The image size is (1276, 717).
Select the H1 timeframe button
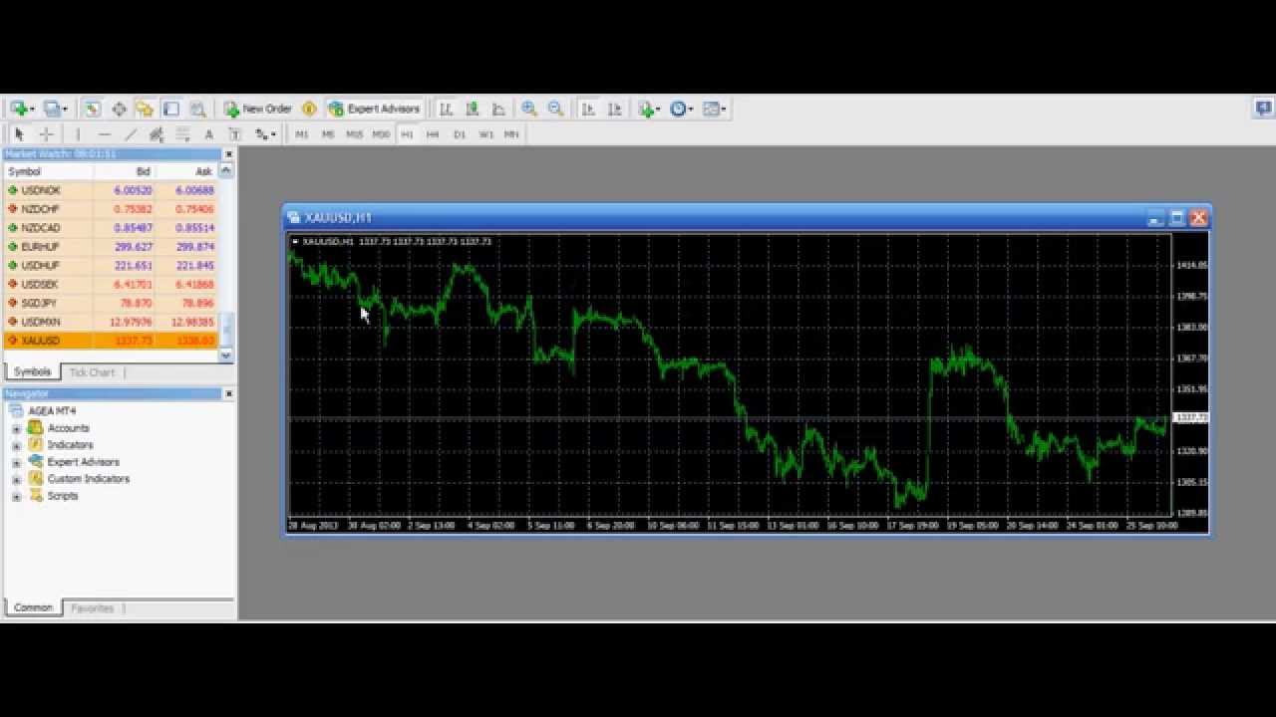[407, 133]
